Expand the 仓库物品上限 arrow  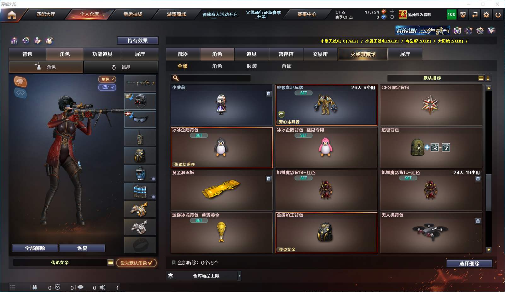point(240,276)
